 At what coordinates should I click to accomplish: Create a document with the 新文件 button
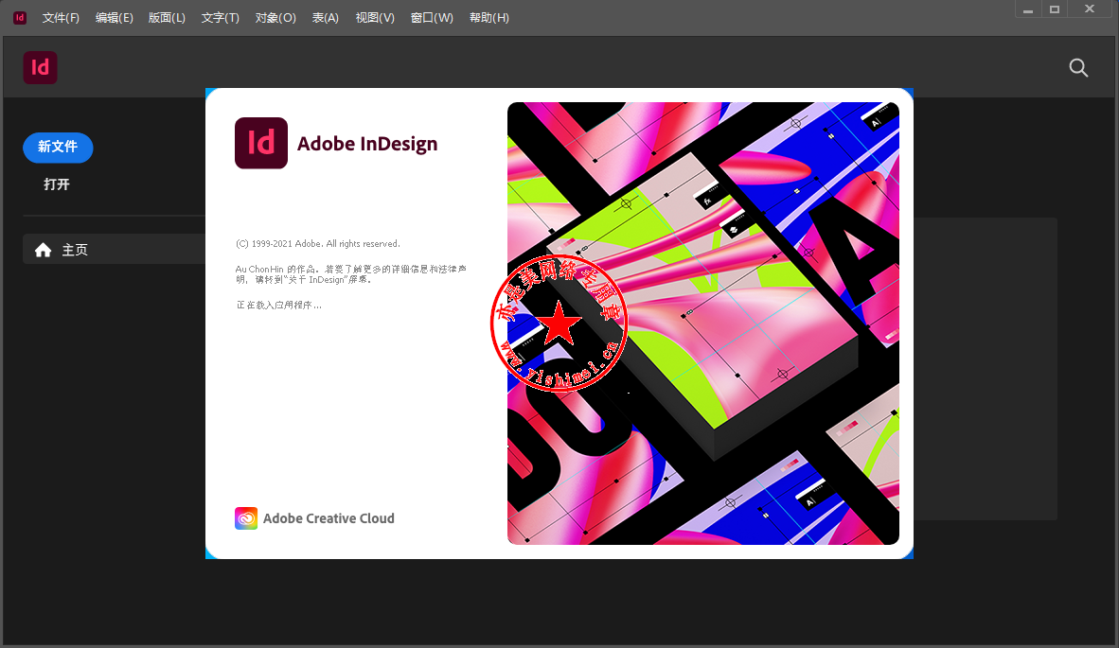58,147
